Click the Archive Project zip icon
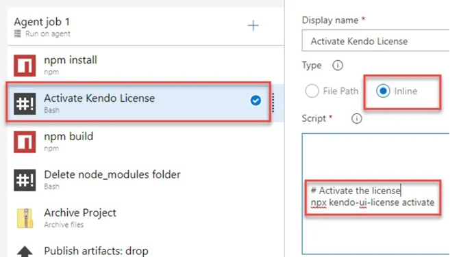 [x=25, y=218]
